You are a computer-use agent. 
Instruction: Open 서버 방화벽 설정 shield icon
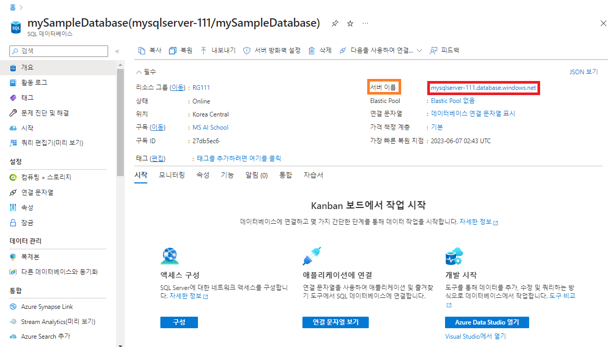pos(247,51)
